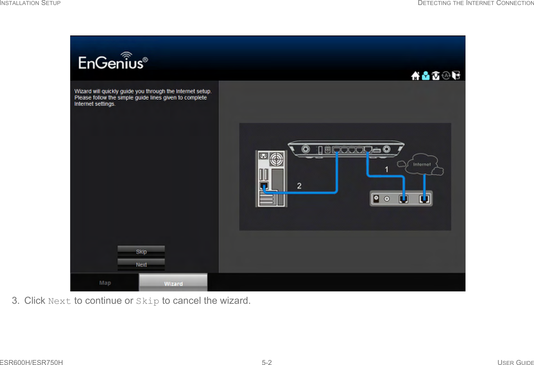The image size is (534, 365).
Task: Switch to the Map tab
Action: click(105, 283)
